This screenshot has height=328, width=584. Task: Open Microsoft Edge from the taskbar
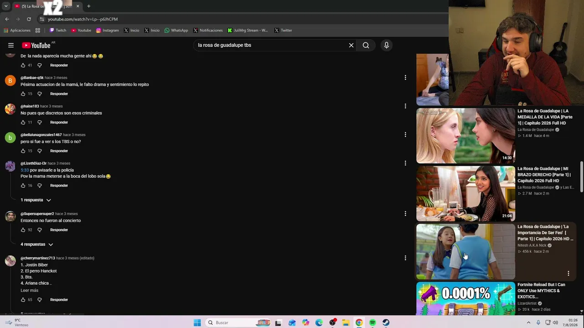pos(319,323)
